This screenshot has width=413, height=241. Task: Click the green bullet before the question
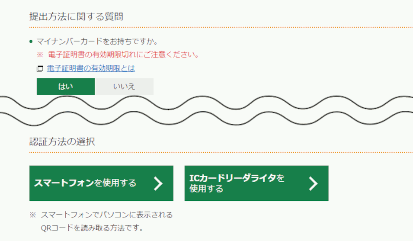(31, 42)
